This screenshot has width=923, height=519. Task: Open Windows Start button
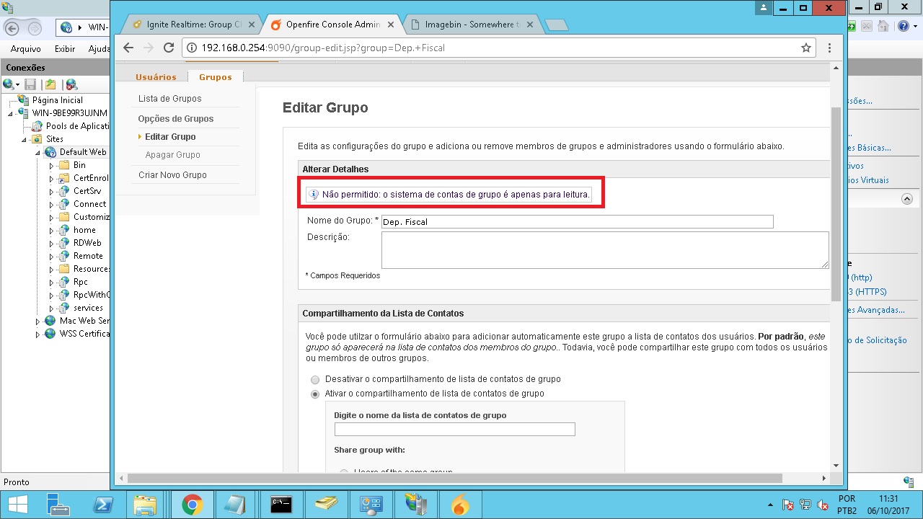coord(17,505)
